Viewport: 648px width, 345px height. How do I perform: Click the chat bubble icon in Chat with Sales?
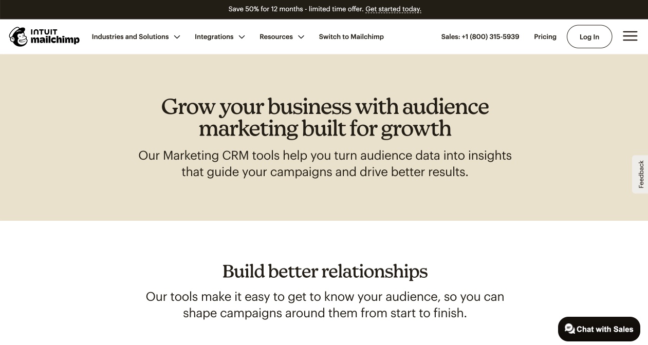pyautogui.click(x=569, y=329)
